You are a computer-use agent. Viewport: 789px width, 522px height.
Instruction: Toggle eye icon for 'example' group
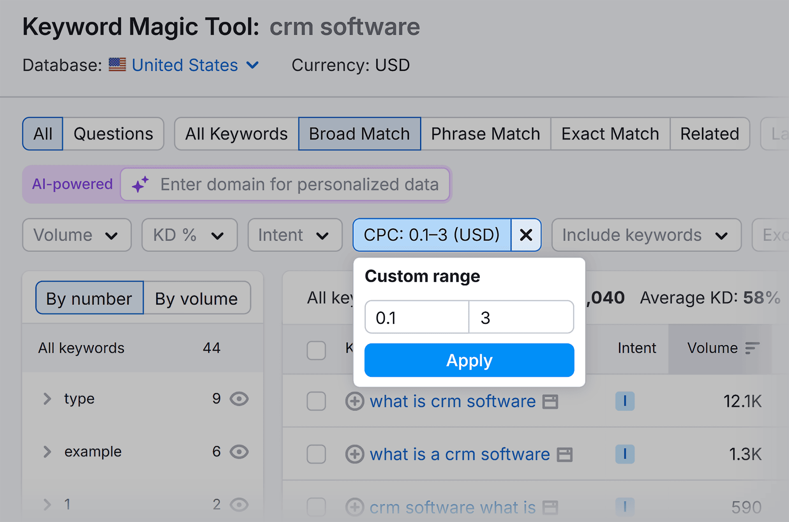tap(239, 452)
